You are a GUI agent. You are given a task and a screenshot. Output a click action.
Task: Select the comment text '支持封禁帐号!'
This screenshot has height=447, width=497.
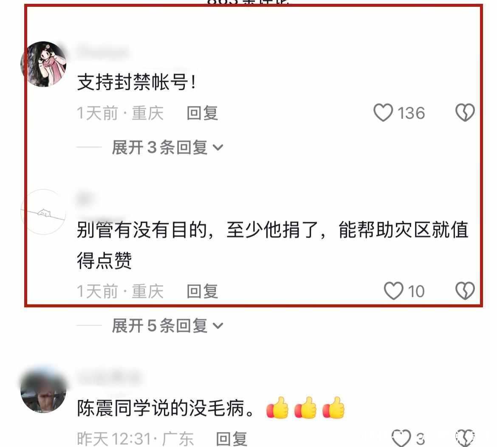click(137, 82)
